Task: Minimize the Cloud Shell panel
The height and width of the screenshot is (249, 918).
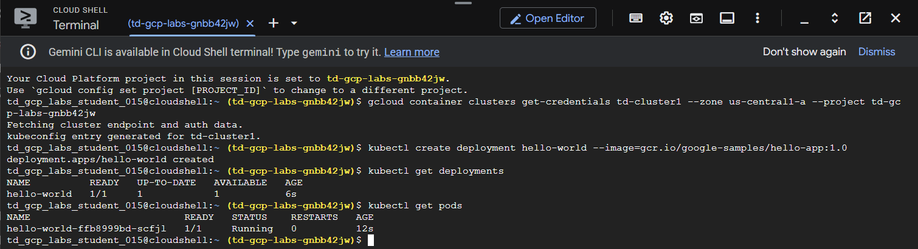Action: (x=804, y=19)
